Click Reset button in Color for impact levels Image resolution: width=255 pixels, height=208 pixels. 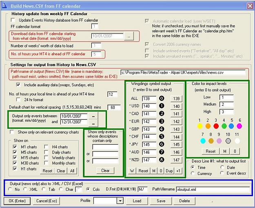211,151
